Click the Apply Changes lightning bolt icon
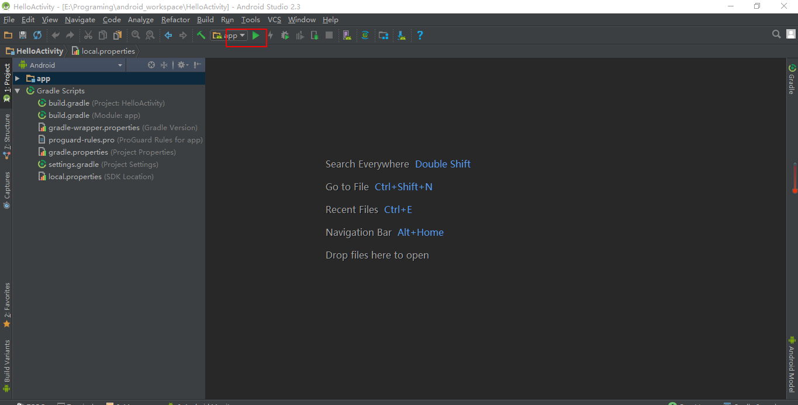798x405 pixels. [x=270, y=36]
